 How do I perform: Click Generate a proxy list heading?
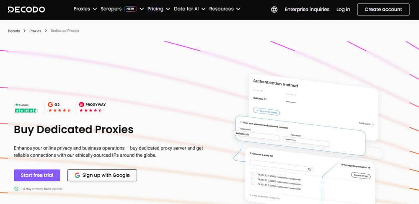(261, 154)
